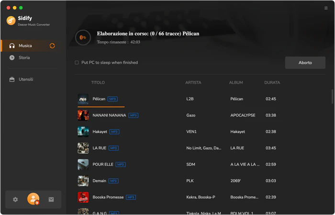Click the duration 02:59
The height and width of the screenshot is (215, 335).
[x=271, y=164]
